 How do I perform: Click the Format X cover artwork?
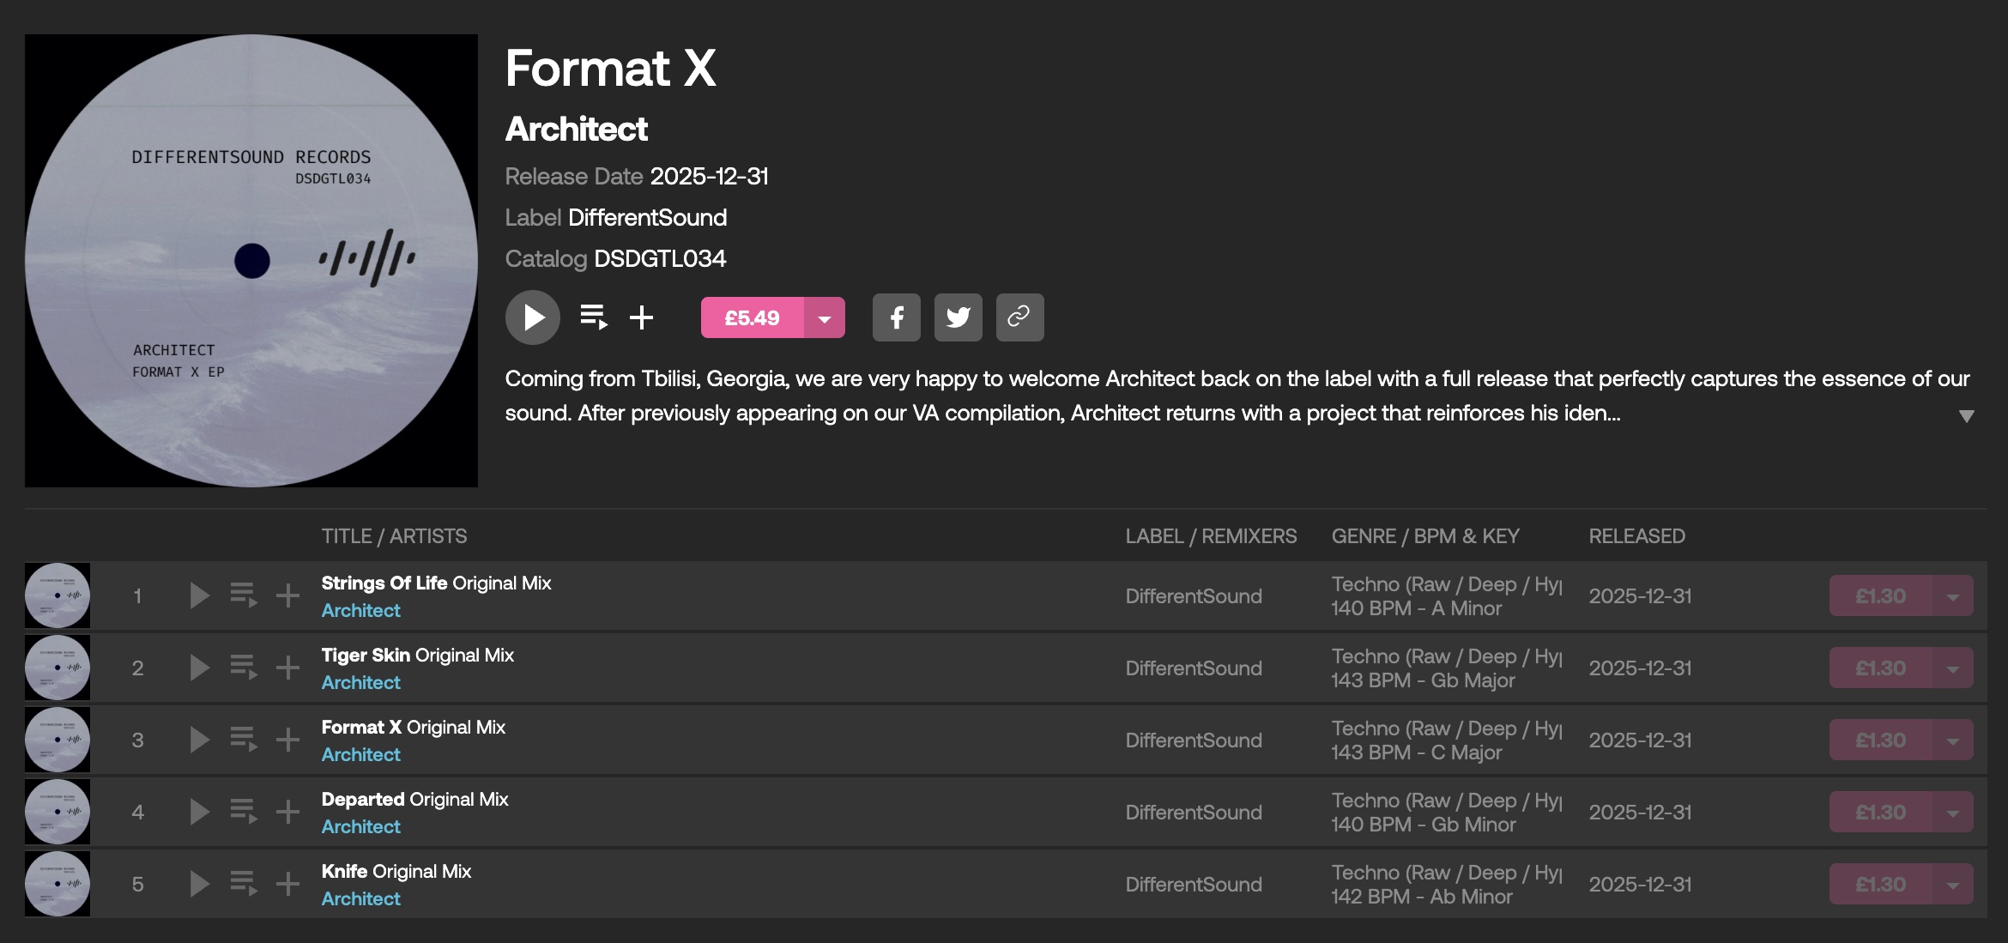coord(251,261)
